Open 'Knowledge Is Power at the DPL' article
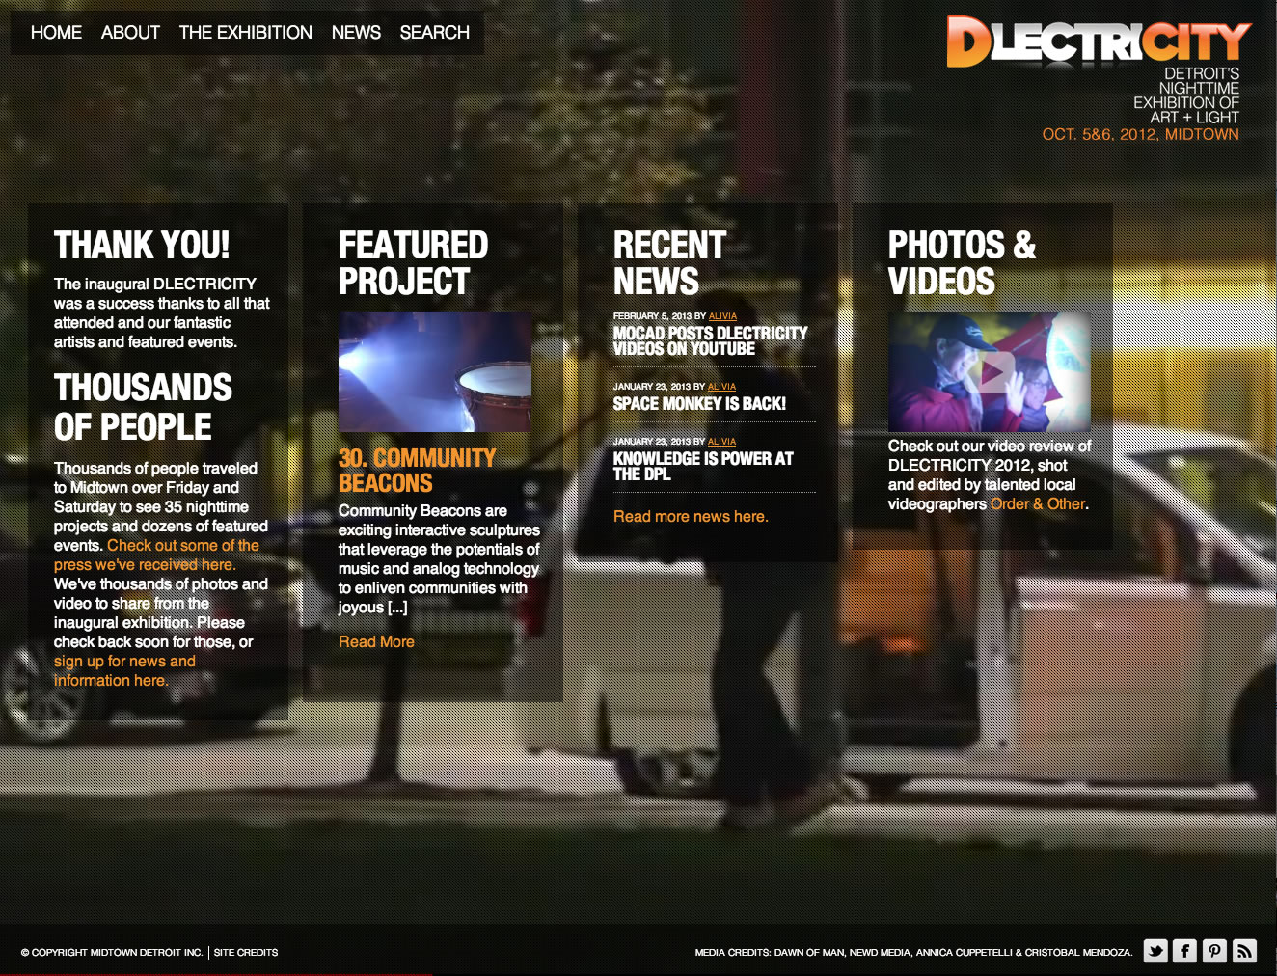This screenshot has height=976, width=1277. click(703, 467)
